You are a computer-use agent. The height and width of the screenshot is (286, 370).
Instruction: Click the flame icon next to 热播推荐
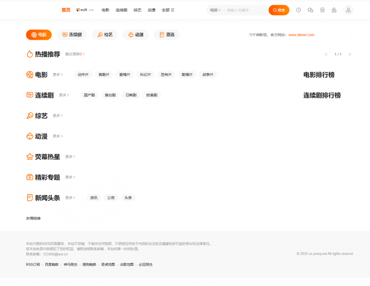coord(28,55)
